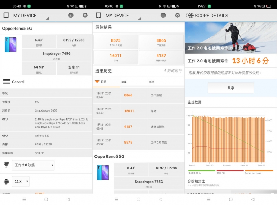Open the 8575 工作 2.0 效能 best score tile
Viewport: 277px width, 205px height.
[116, 42]
